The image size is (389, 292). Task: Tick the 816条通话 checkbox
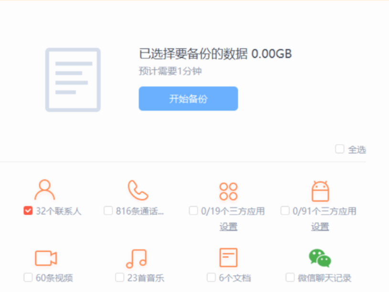pos(108,211)
